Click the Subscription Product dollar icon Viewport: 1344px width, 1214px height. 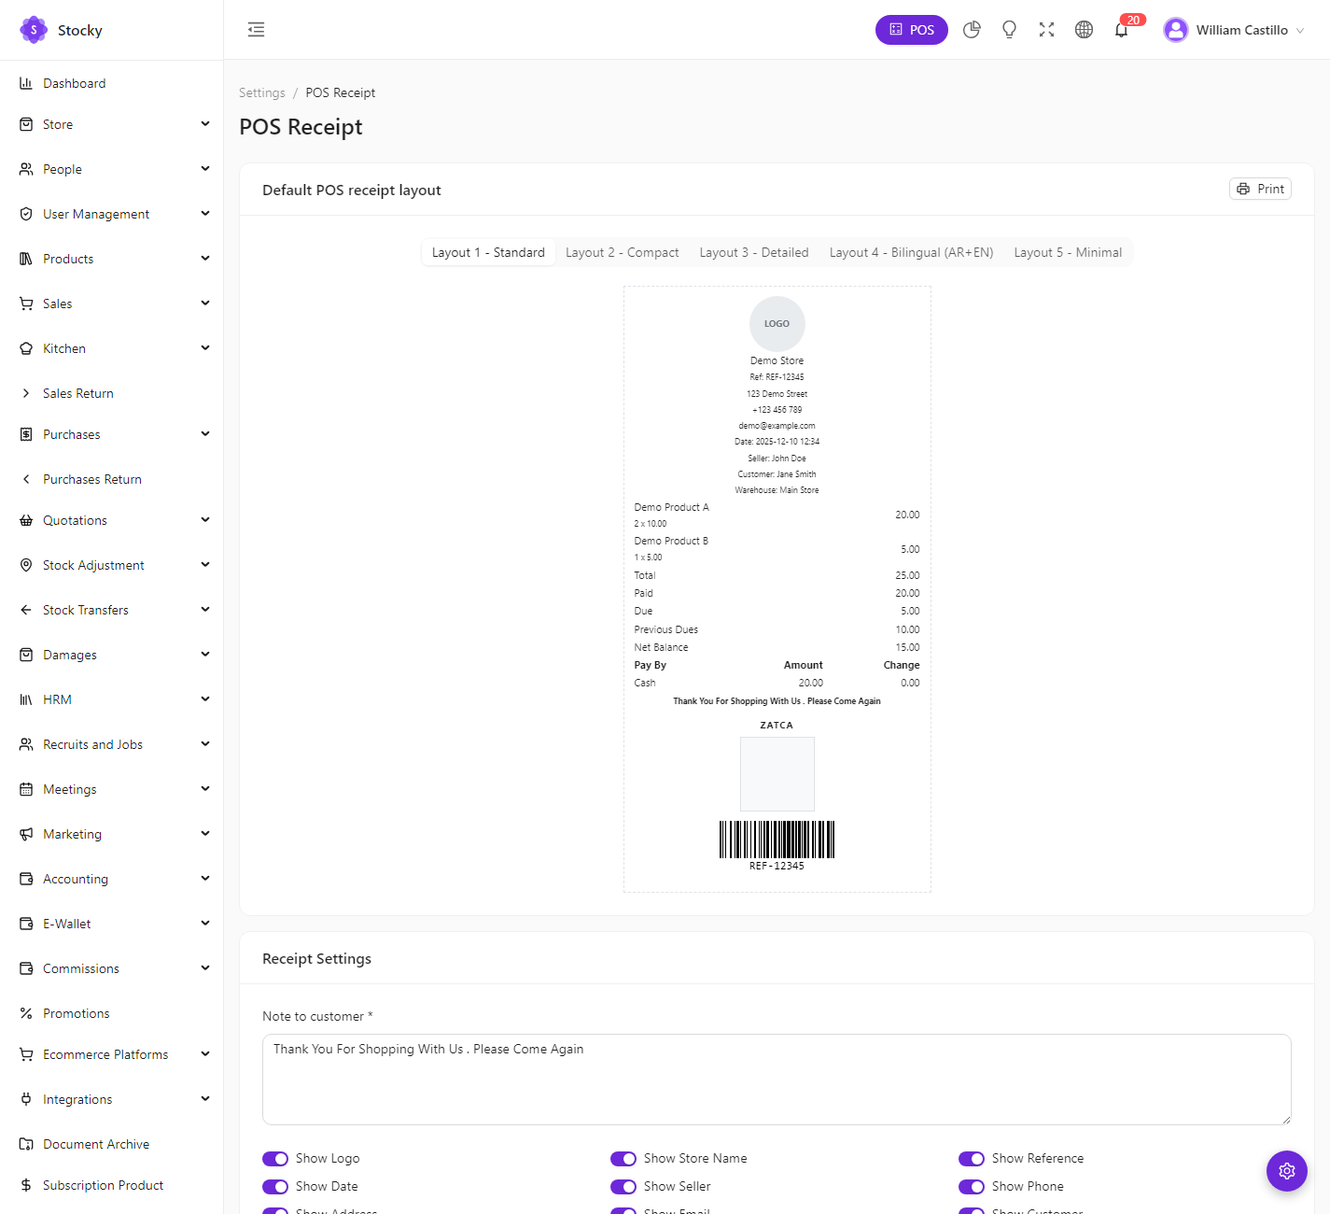26,1185
